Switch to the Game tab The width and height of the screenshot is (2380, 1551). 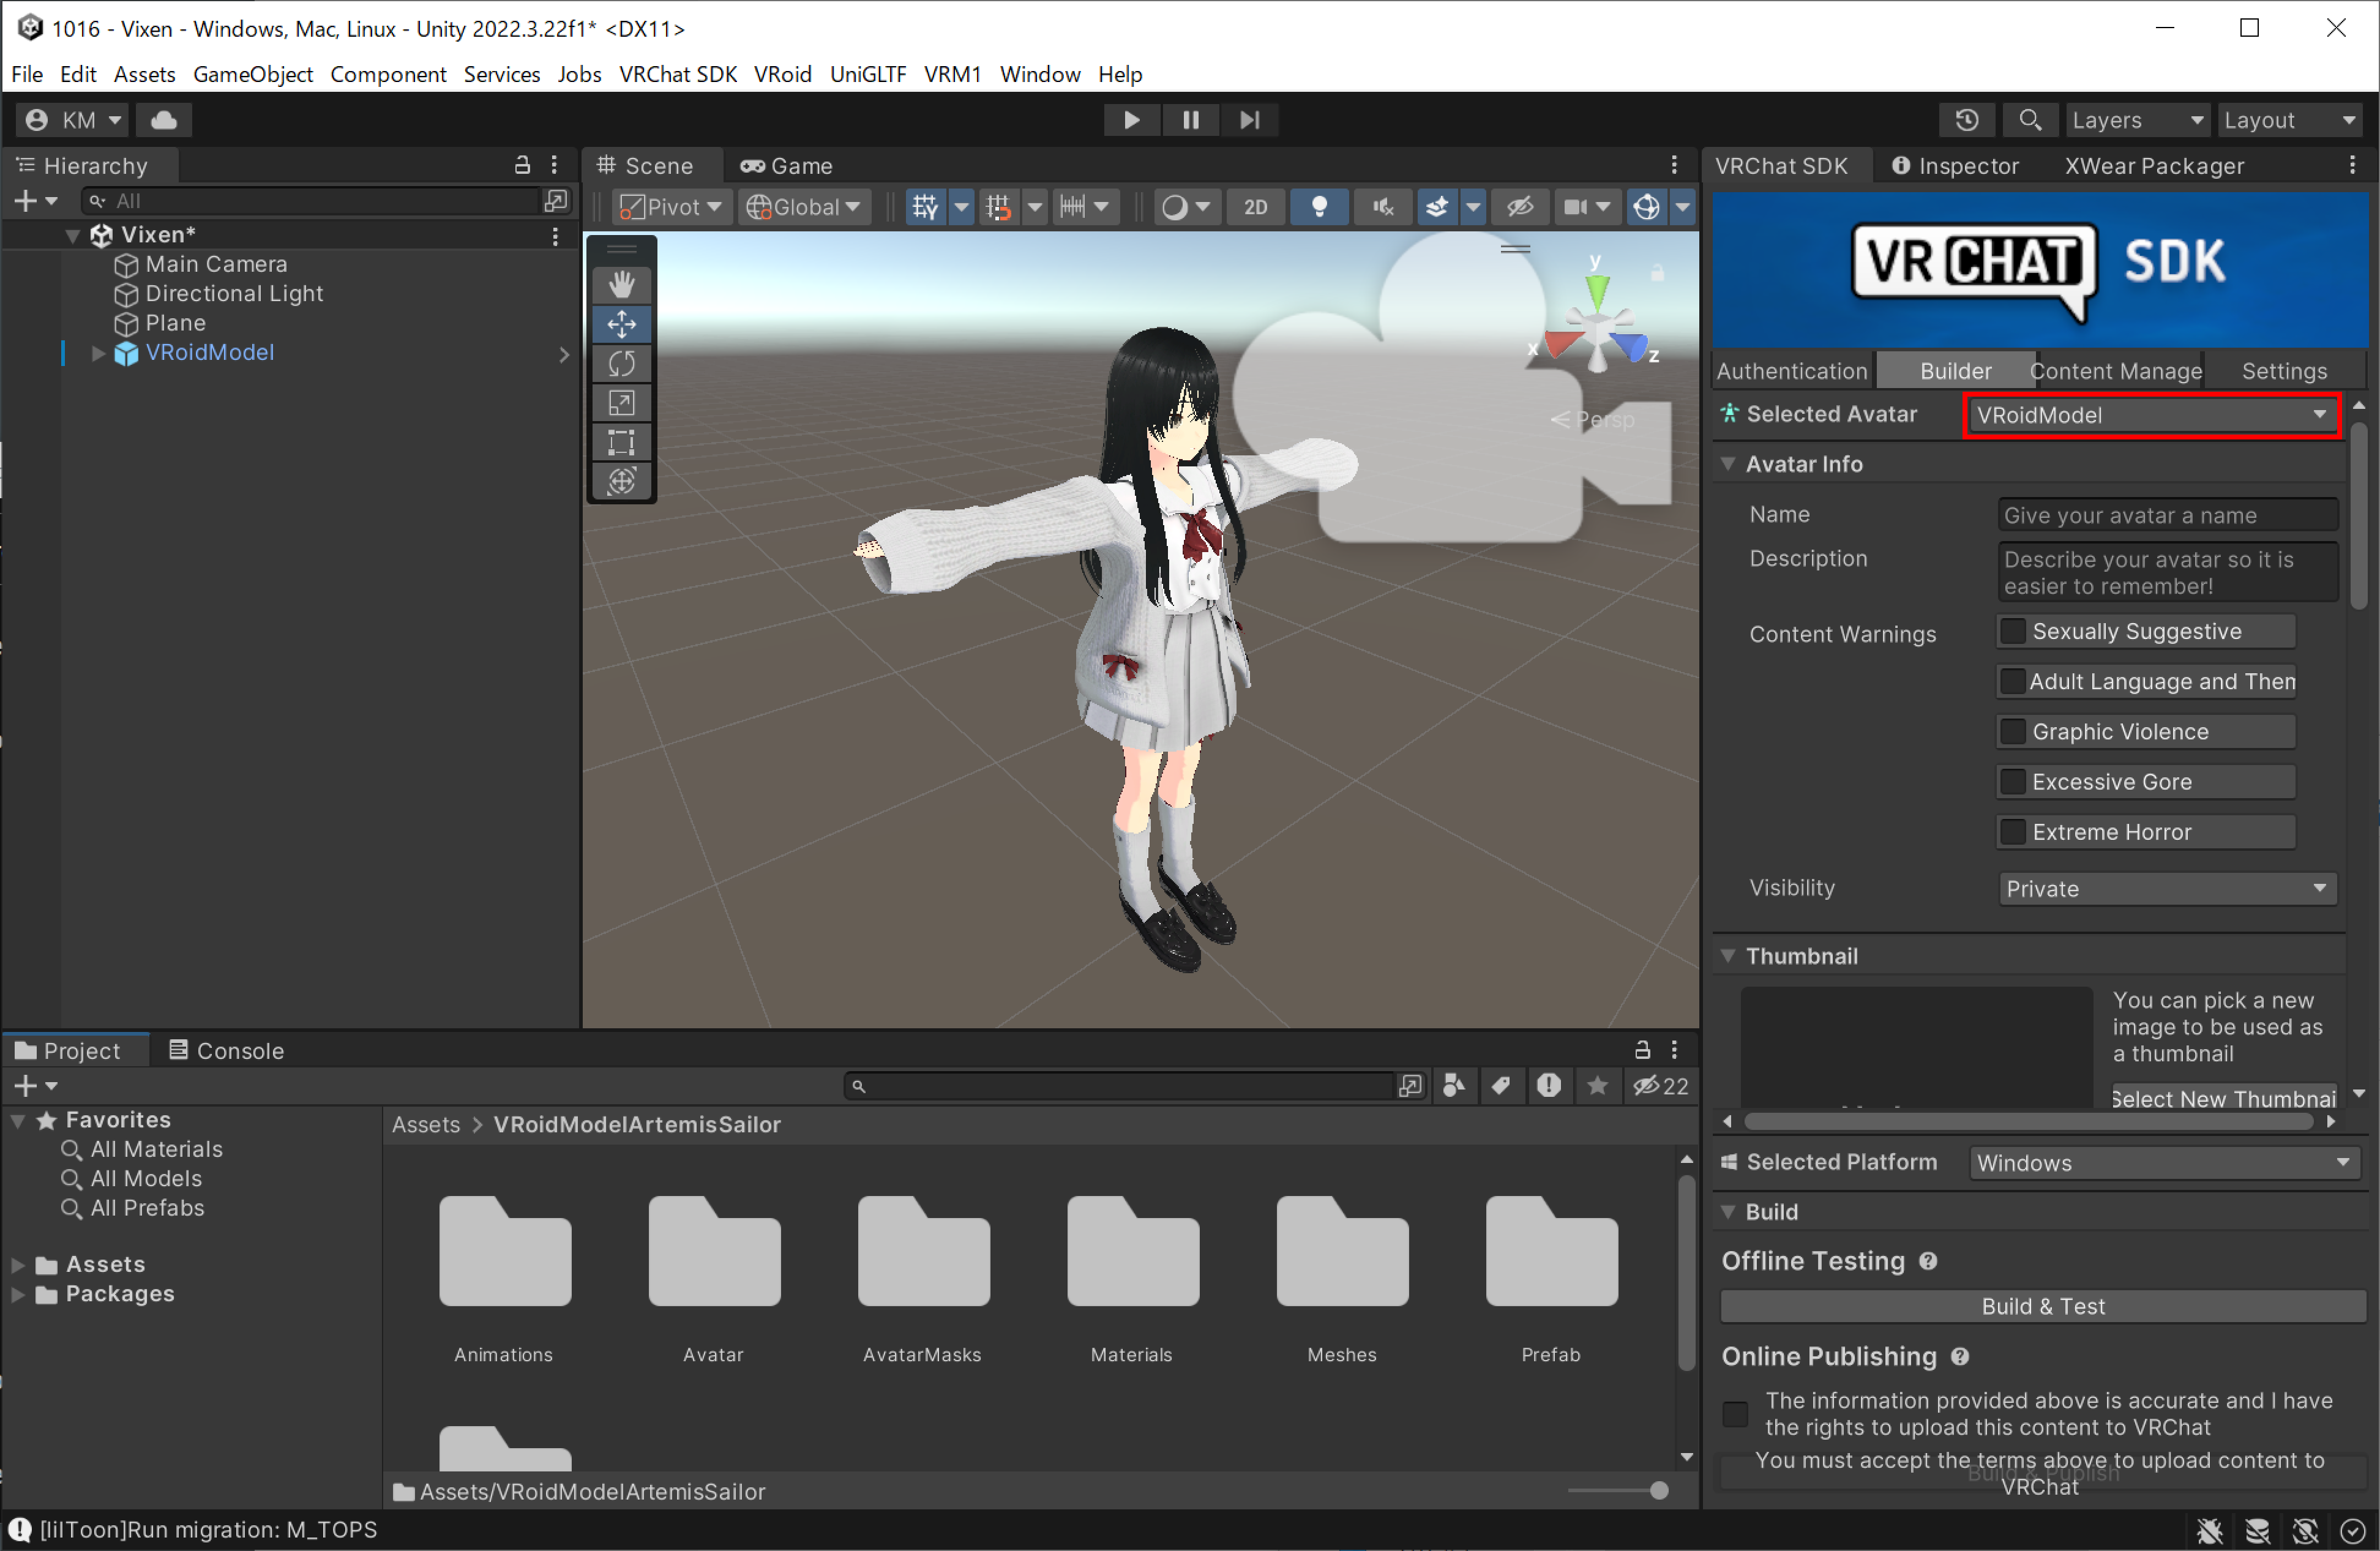787,166
